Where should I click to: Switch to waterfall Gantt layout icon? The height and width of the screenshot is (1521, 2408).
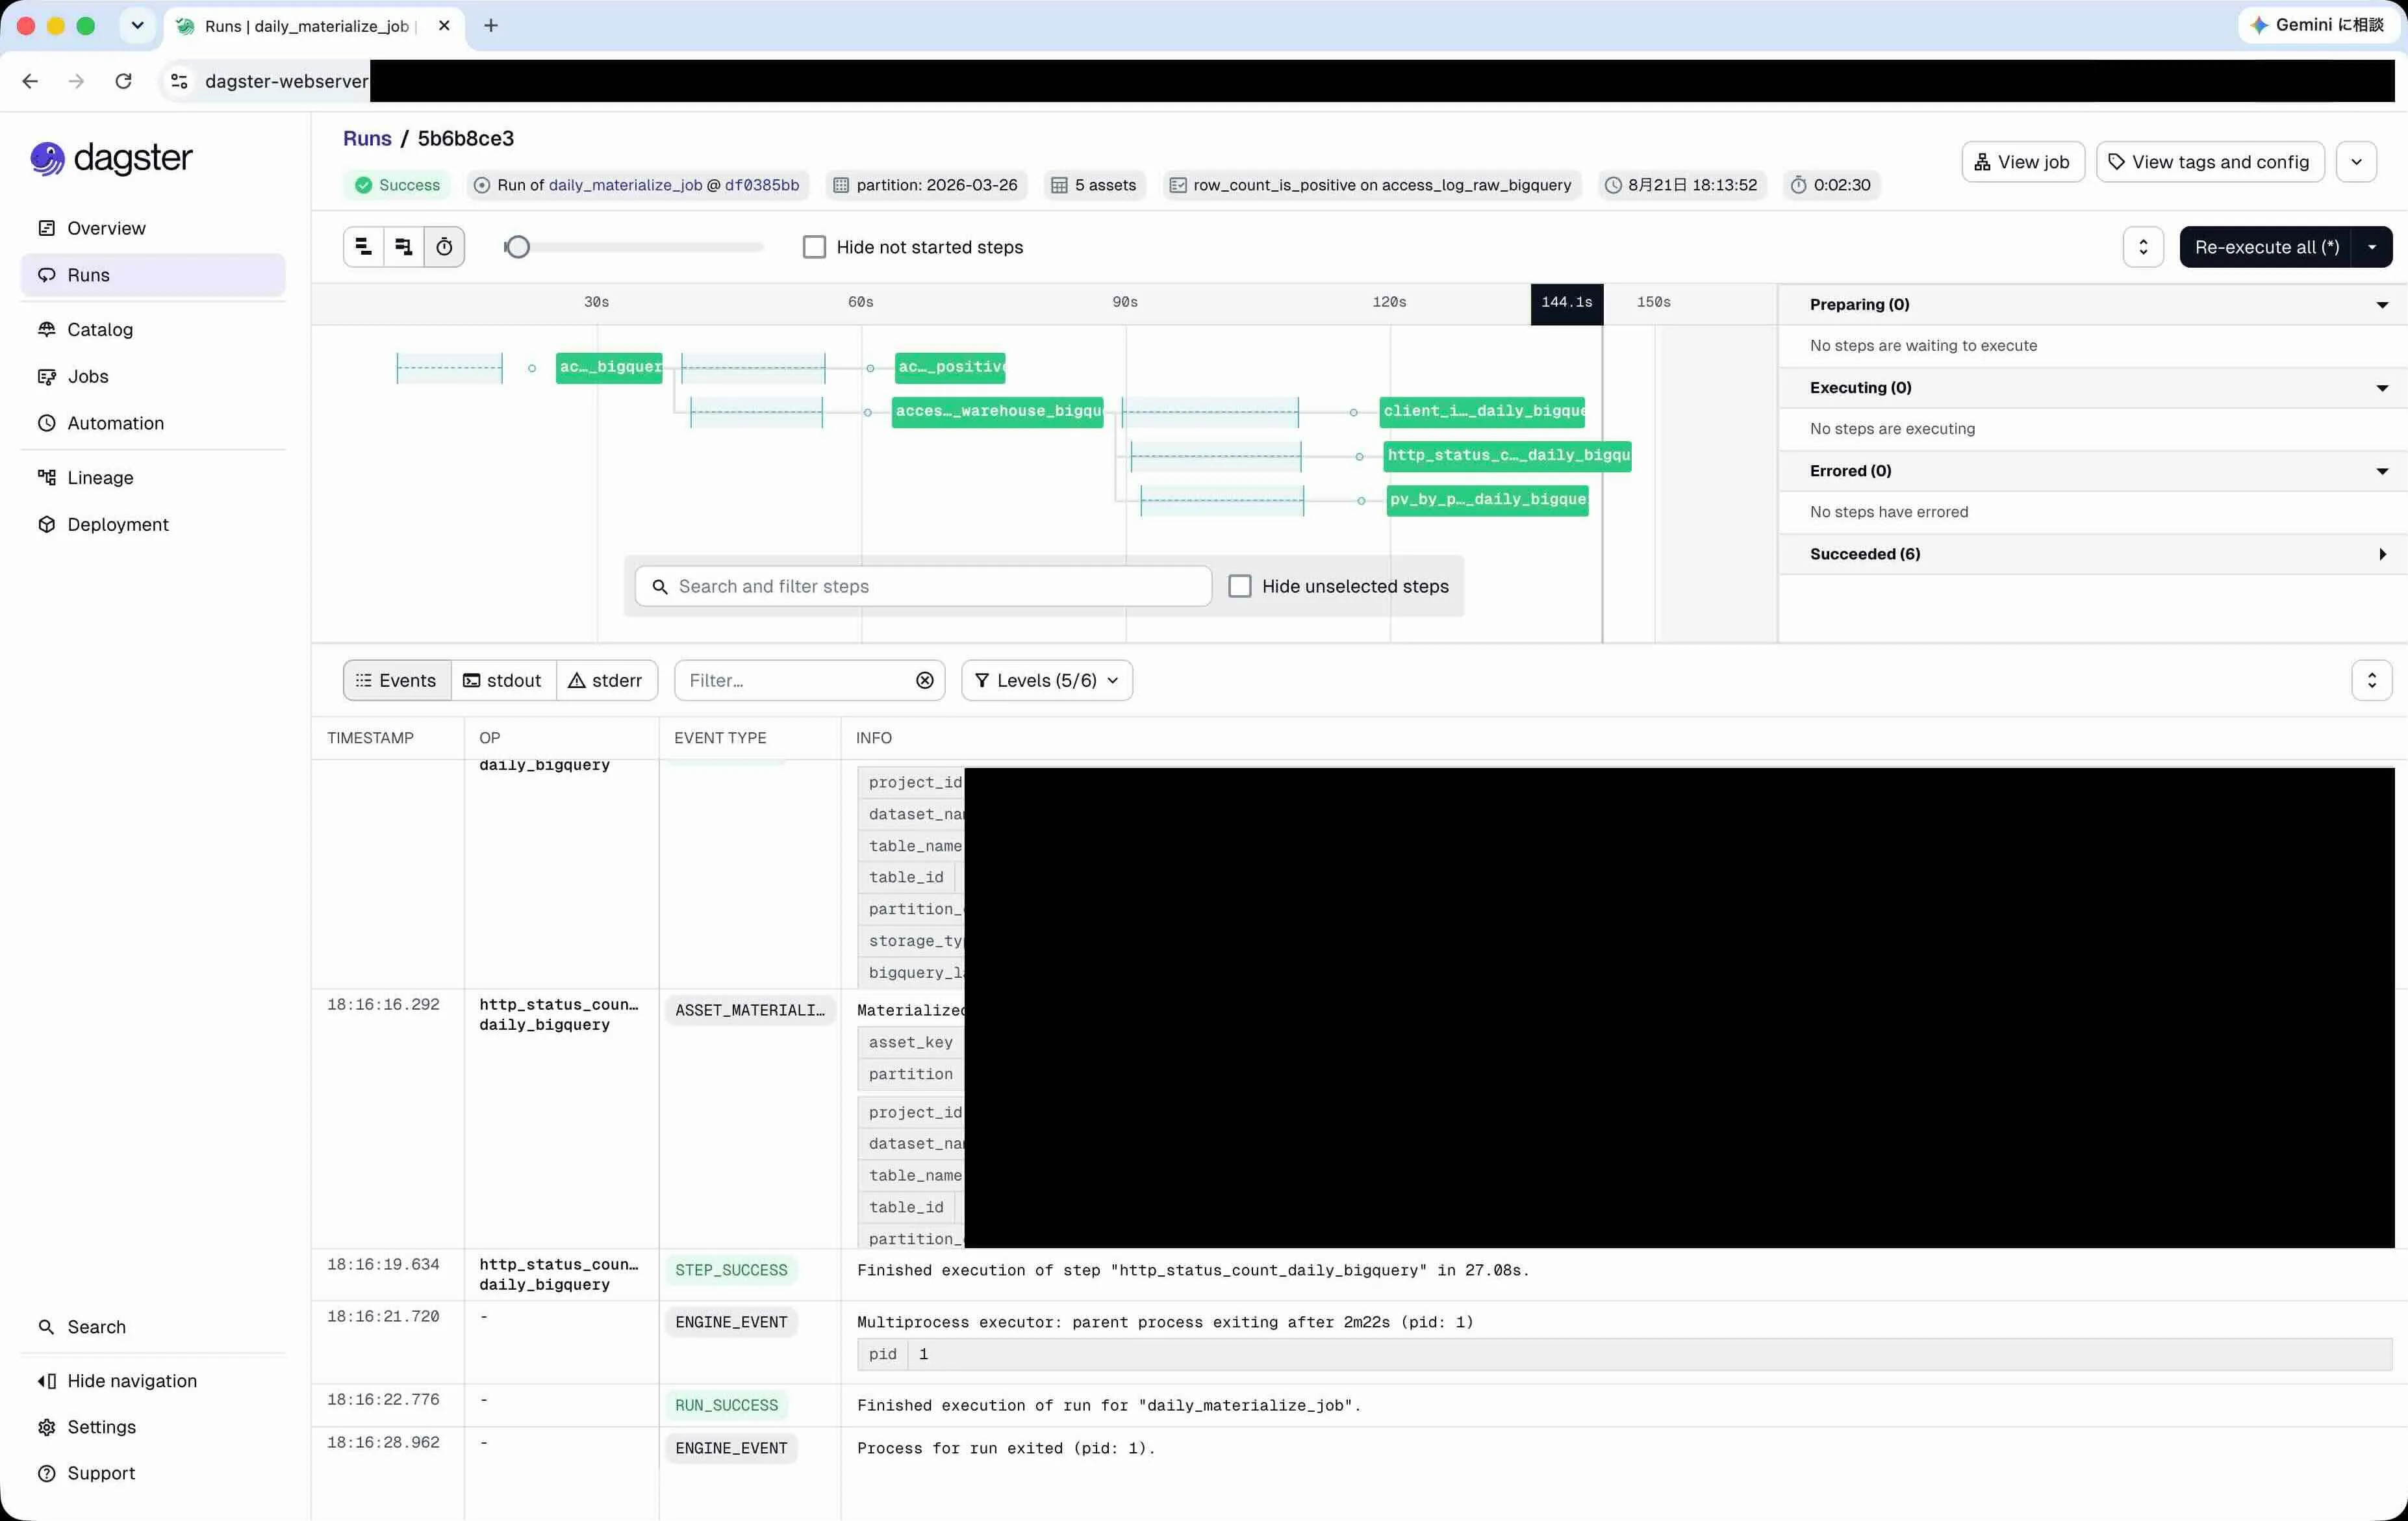pyautogui.click(x=404, y=247)
